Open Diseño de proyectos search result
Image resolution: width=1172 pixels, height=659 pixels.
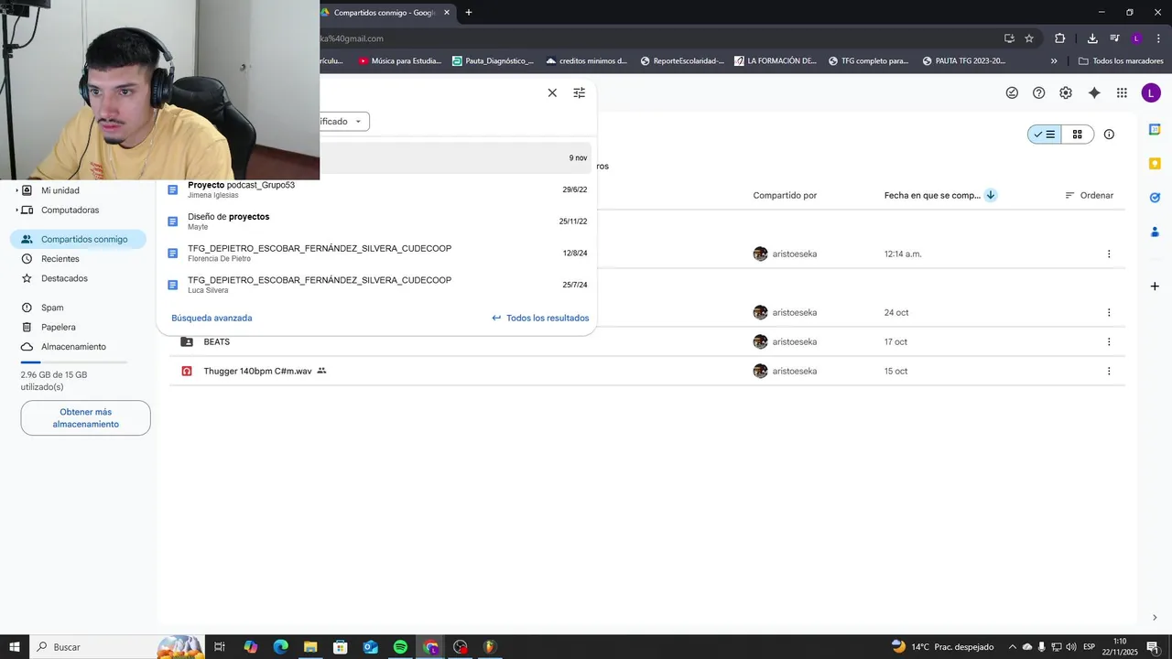click(376, 221)
